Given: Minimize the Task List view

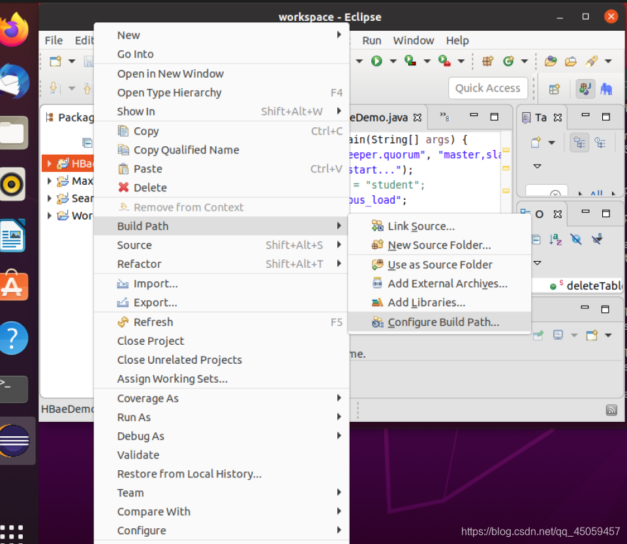Looking at the screenshot, I should pos(585,116).
